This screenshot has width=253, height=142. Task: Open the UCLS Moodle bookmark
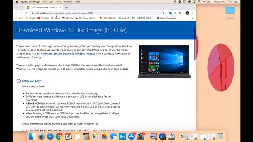point(108,18)
